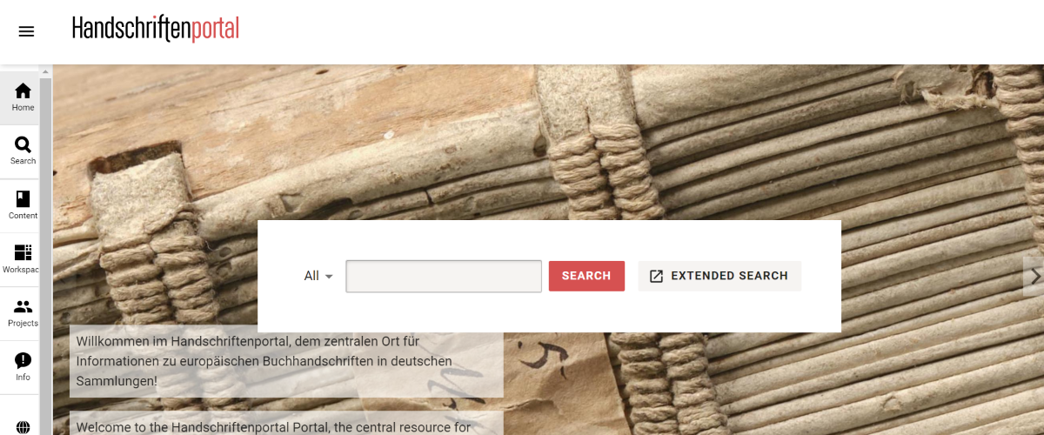The image size is (1044, 435).
Task: Click the red SEARCH button
Action: pyautogui.click(x=586, y=276)
